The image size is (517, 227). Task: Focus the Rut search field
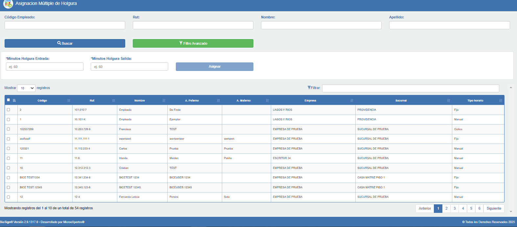(193, 25)
